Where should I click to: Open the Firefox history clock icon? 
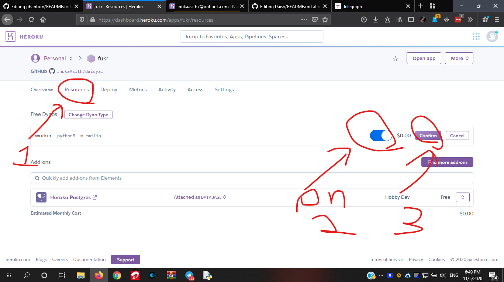pos(364,20)
